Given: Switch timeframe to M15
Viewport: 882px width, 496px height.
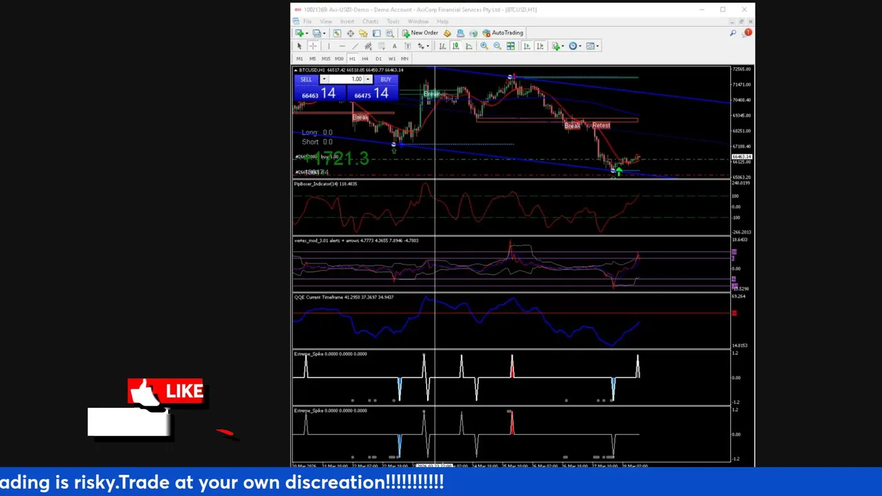Looking at the screenshot, I should [x=326, y=59].
